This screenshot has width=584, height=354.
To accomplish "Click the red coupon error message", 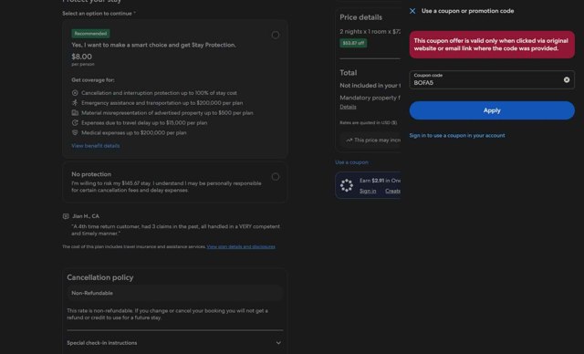I will pos(492,45).
